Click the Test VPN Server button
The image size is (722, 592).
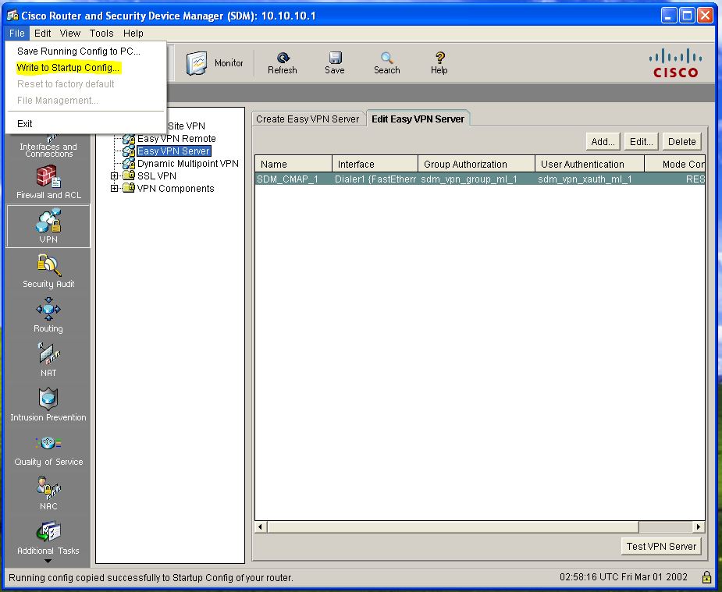click(661, 547)
